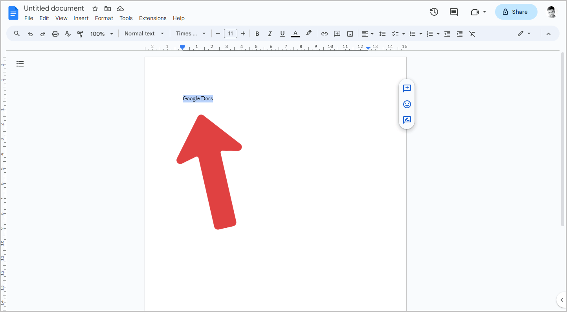Add comment from toolbar
The width and height of the screenshot is (567, 312).
pos(337,34)
